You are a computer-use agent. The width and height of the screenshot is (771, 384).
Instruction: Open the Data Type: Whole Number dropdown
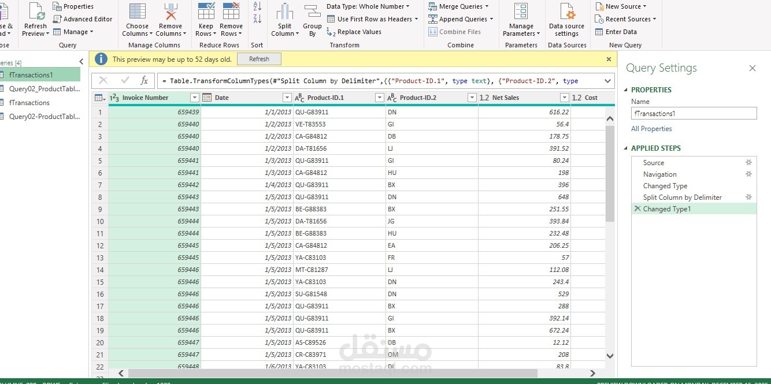[368, 6]
